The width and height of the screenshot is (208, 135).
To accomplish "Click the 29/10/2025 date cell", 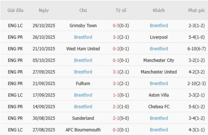I will [44, 25].
